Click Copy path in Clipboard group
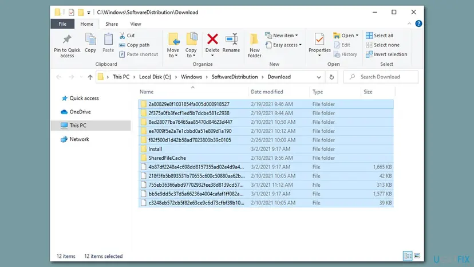The image size is (474, 267). click(x=134, y=45)
